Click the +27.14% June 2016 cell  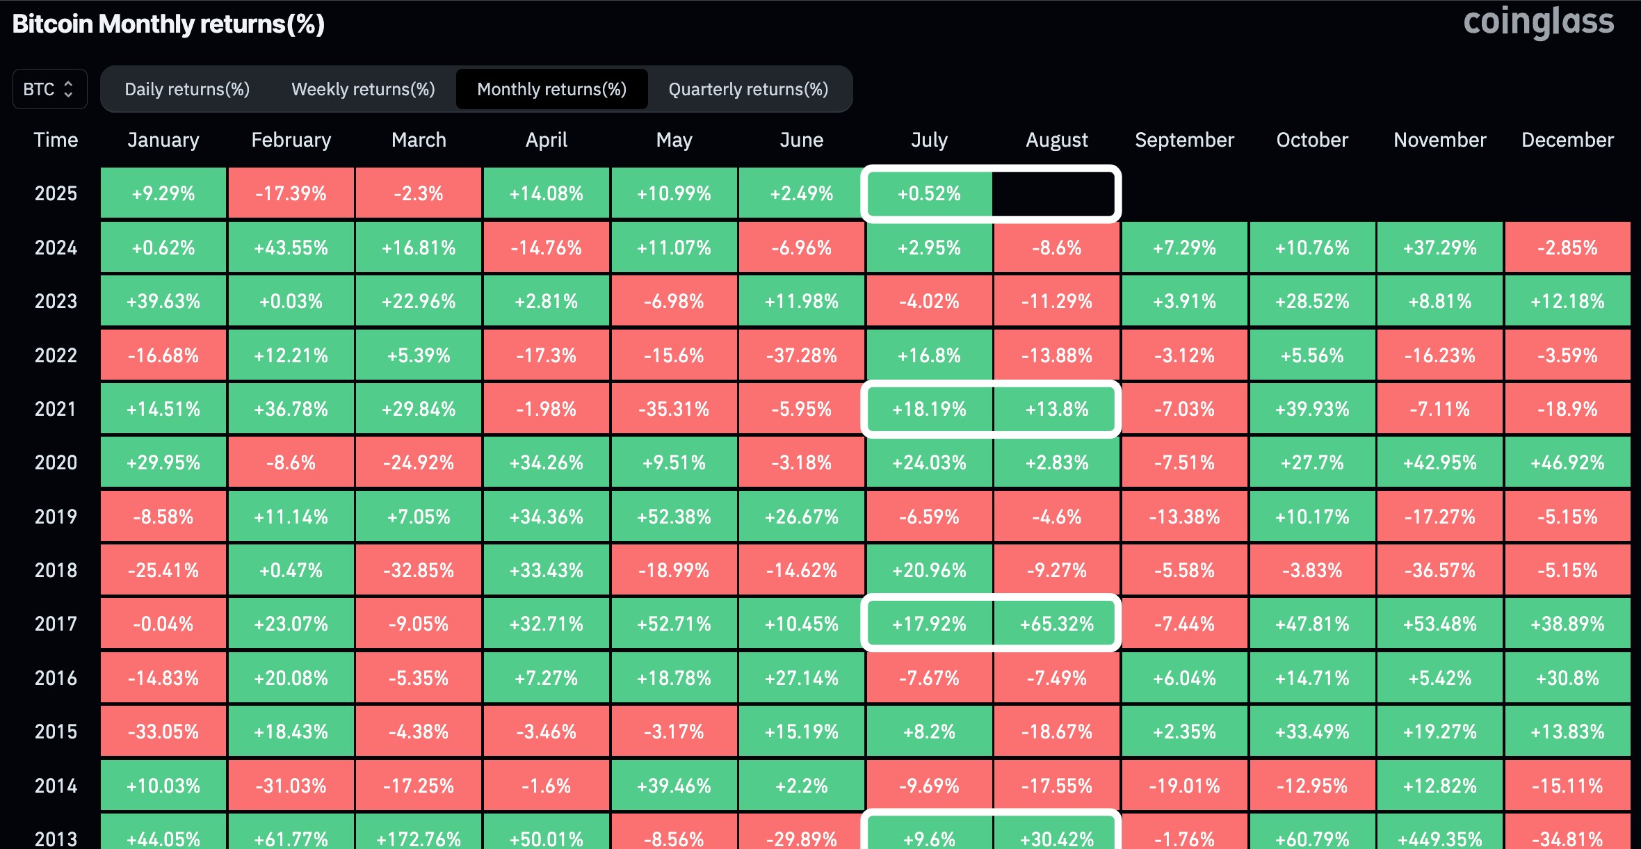[x=802, y=677]
